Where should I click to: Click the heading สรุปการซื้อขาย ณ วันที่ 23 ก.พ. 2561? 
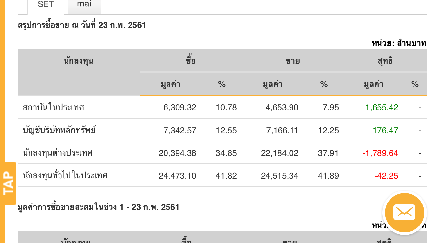[82, 25]
